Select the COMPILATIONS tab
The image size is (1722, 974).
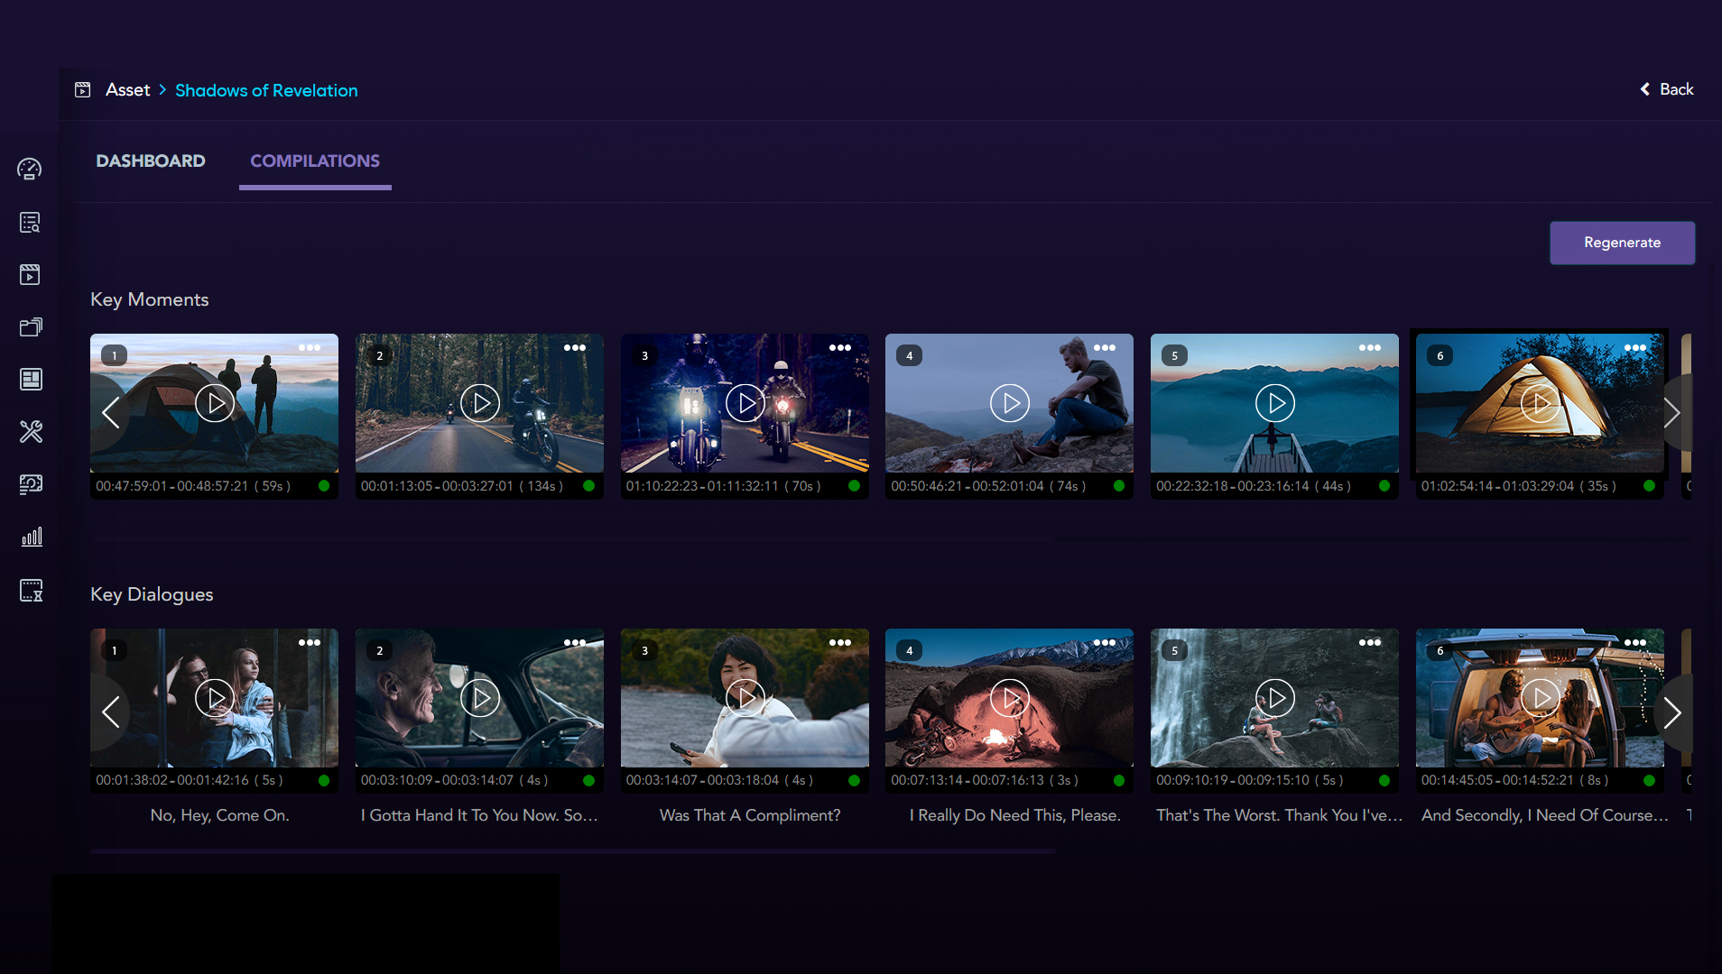(315, 161)
